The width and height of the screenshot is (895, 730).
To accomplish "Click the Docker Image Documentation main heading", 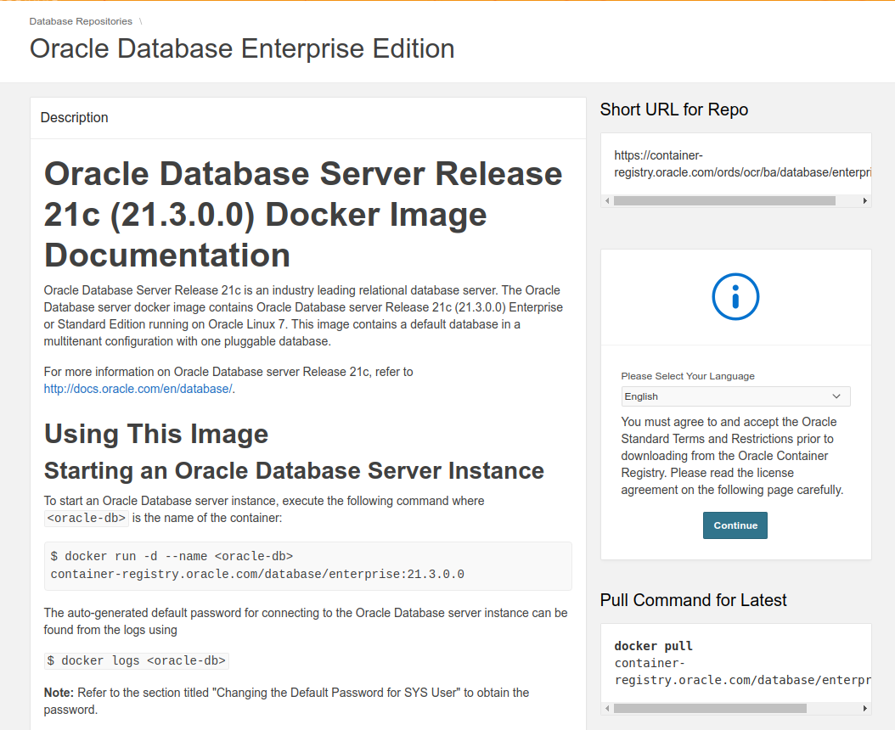I will click(x=303, y=214).
